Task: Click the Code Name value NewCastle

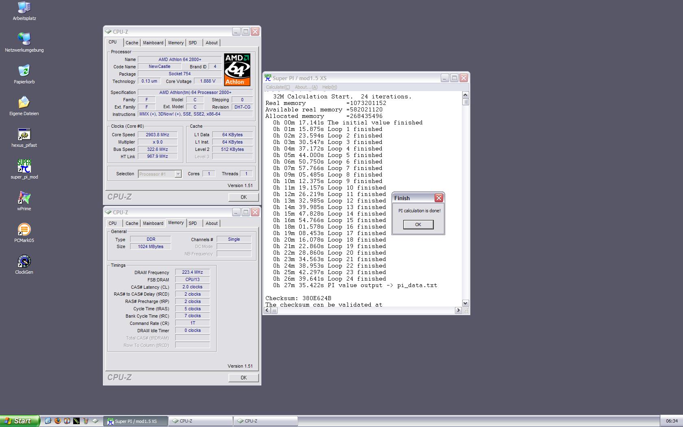Action: click(159, 66)
